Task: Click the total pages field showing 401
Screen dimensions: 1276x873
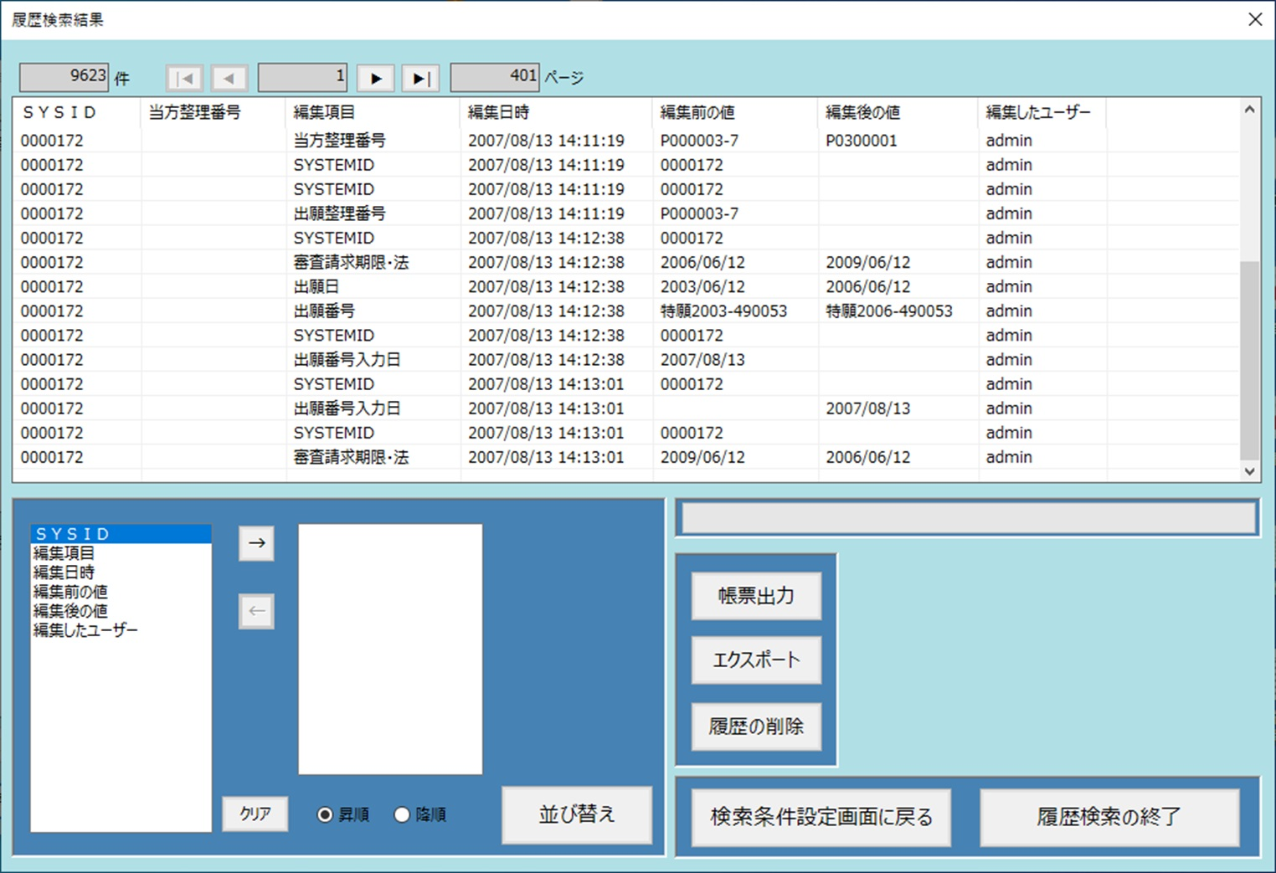Action: tap(495, 78)
